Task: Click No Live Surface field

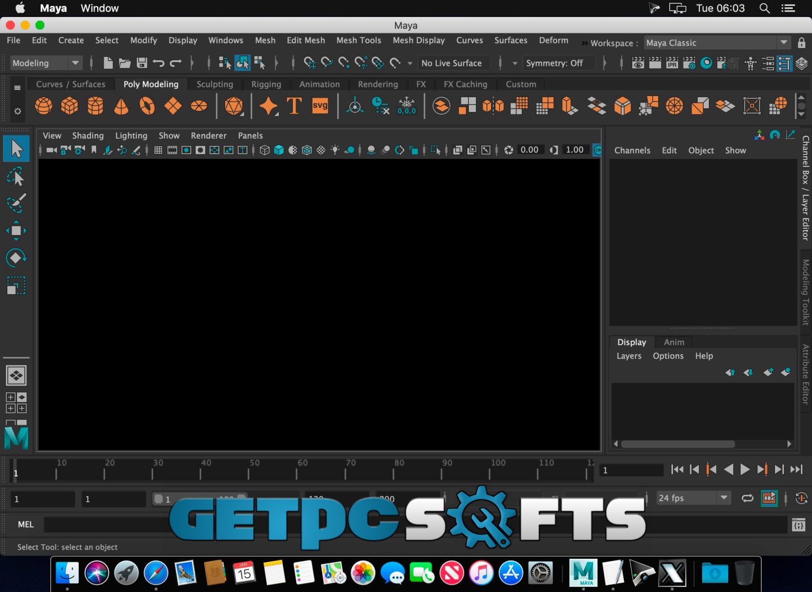Action: [x=455, y=63]
